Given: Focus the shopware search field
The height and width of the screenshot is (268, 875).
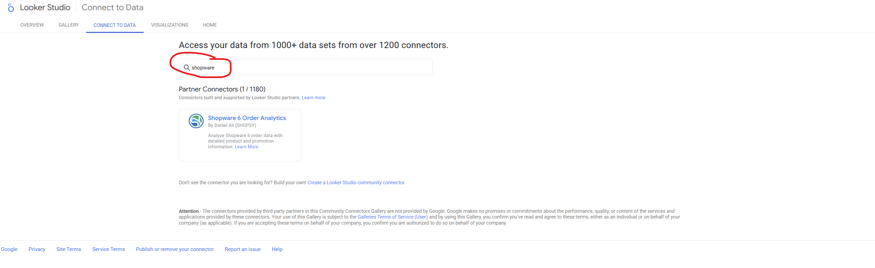Looking at the screenshot, I should click(x=306, y=67).
